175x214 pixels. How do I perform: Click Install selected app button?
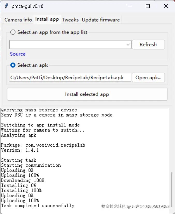[87, 94]
